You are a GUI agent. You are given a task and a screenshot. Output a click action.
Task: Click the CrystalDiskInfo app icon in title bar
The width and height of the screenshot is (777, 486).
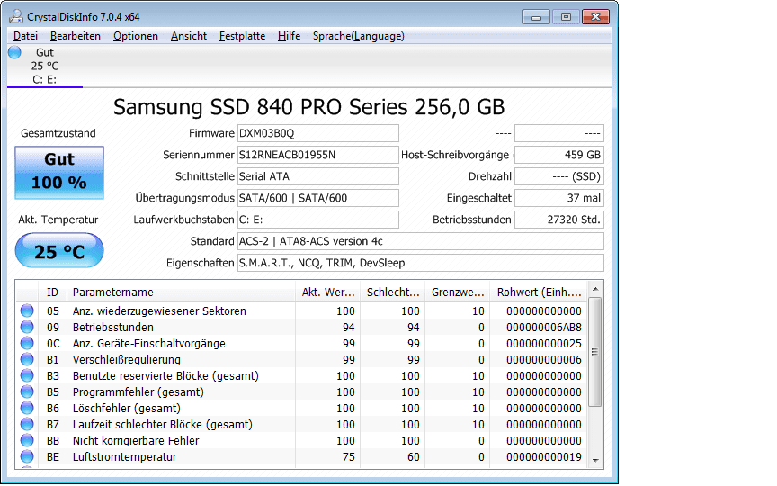pyautogui.click(x=16, y=16)
